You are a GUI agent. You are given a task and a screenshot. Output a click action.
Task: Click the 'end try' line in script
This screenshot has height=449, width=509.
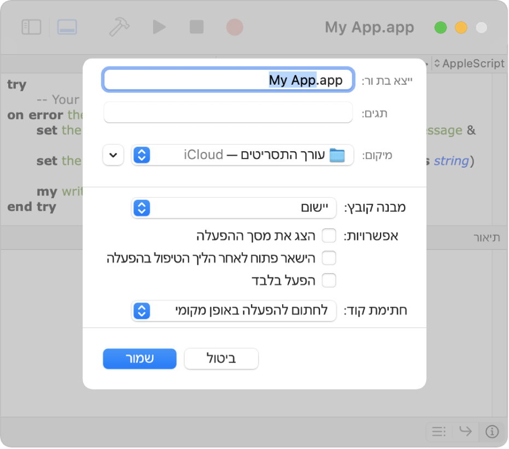coord(32,206)
